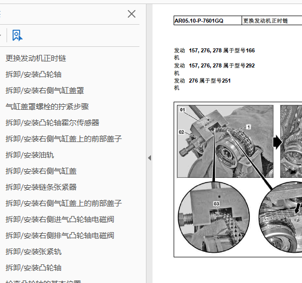Click the black arrow between diagram photos

pyautogui.click(x=277, y=143)
